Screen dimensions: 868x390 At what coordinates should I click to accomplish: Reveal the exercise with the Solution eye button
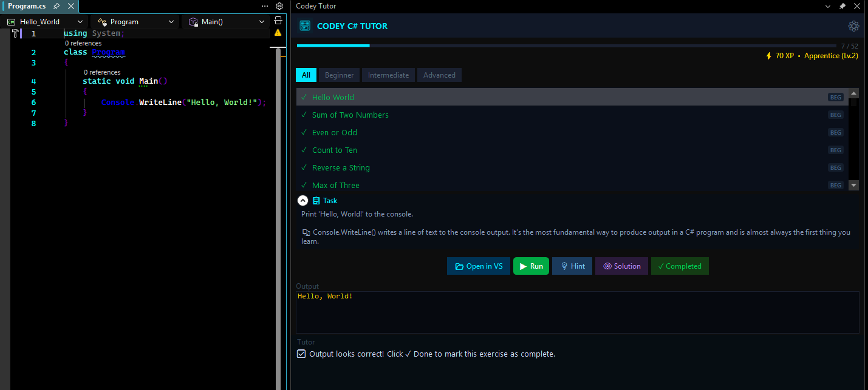click(x=621, y=266)
